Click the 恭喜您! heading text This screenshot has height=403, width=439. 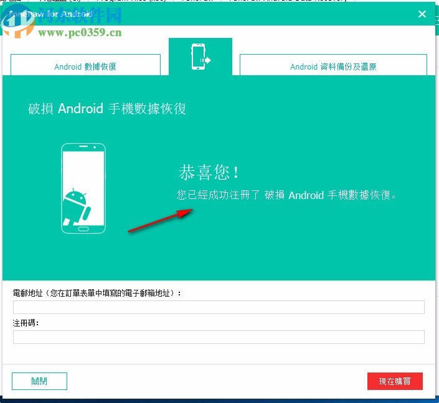pyautogui.click(x=209, y=172)
